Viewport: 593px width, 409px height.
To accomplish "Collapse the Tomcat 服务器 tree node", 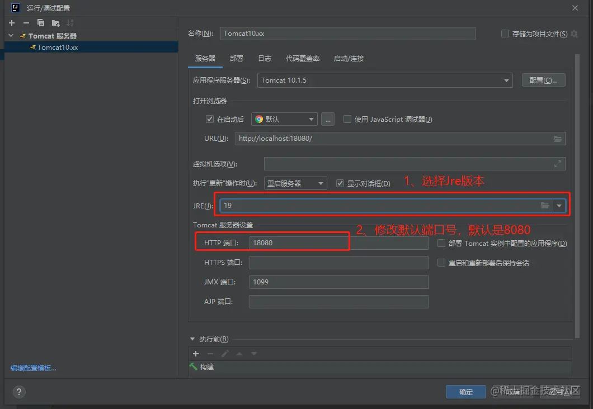I will click(11, 36).
